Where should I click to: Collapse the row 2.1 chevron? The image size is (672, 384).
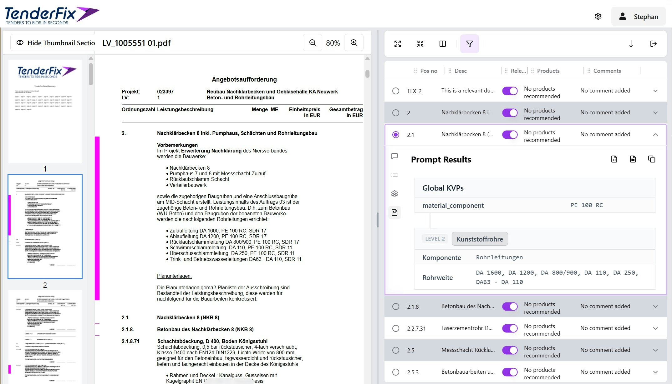[x=655, y=135]
